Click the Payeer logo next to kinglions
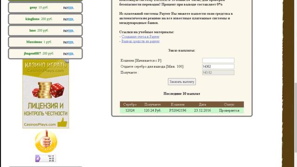 (x=68, y=19)
